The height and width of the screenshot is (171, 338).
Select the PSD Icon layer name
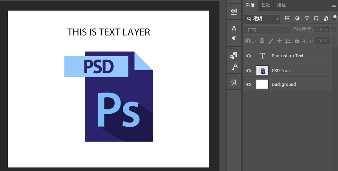[281, 71]
